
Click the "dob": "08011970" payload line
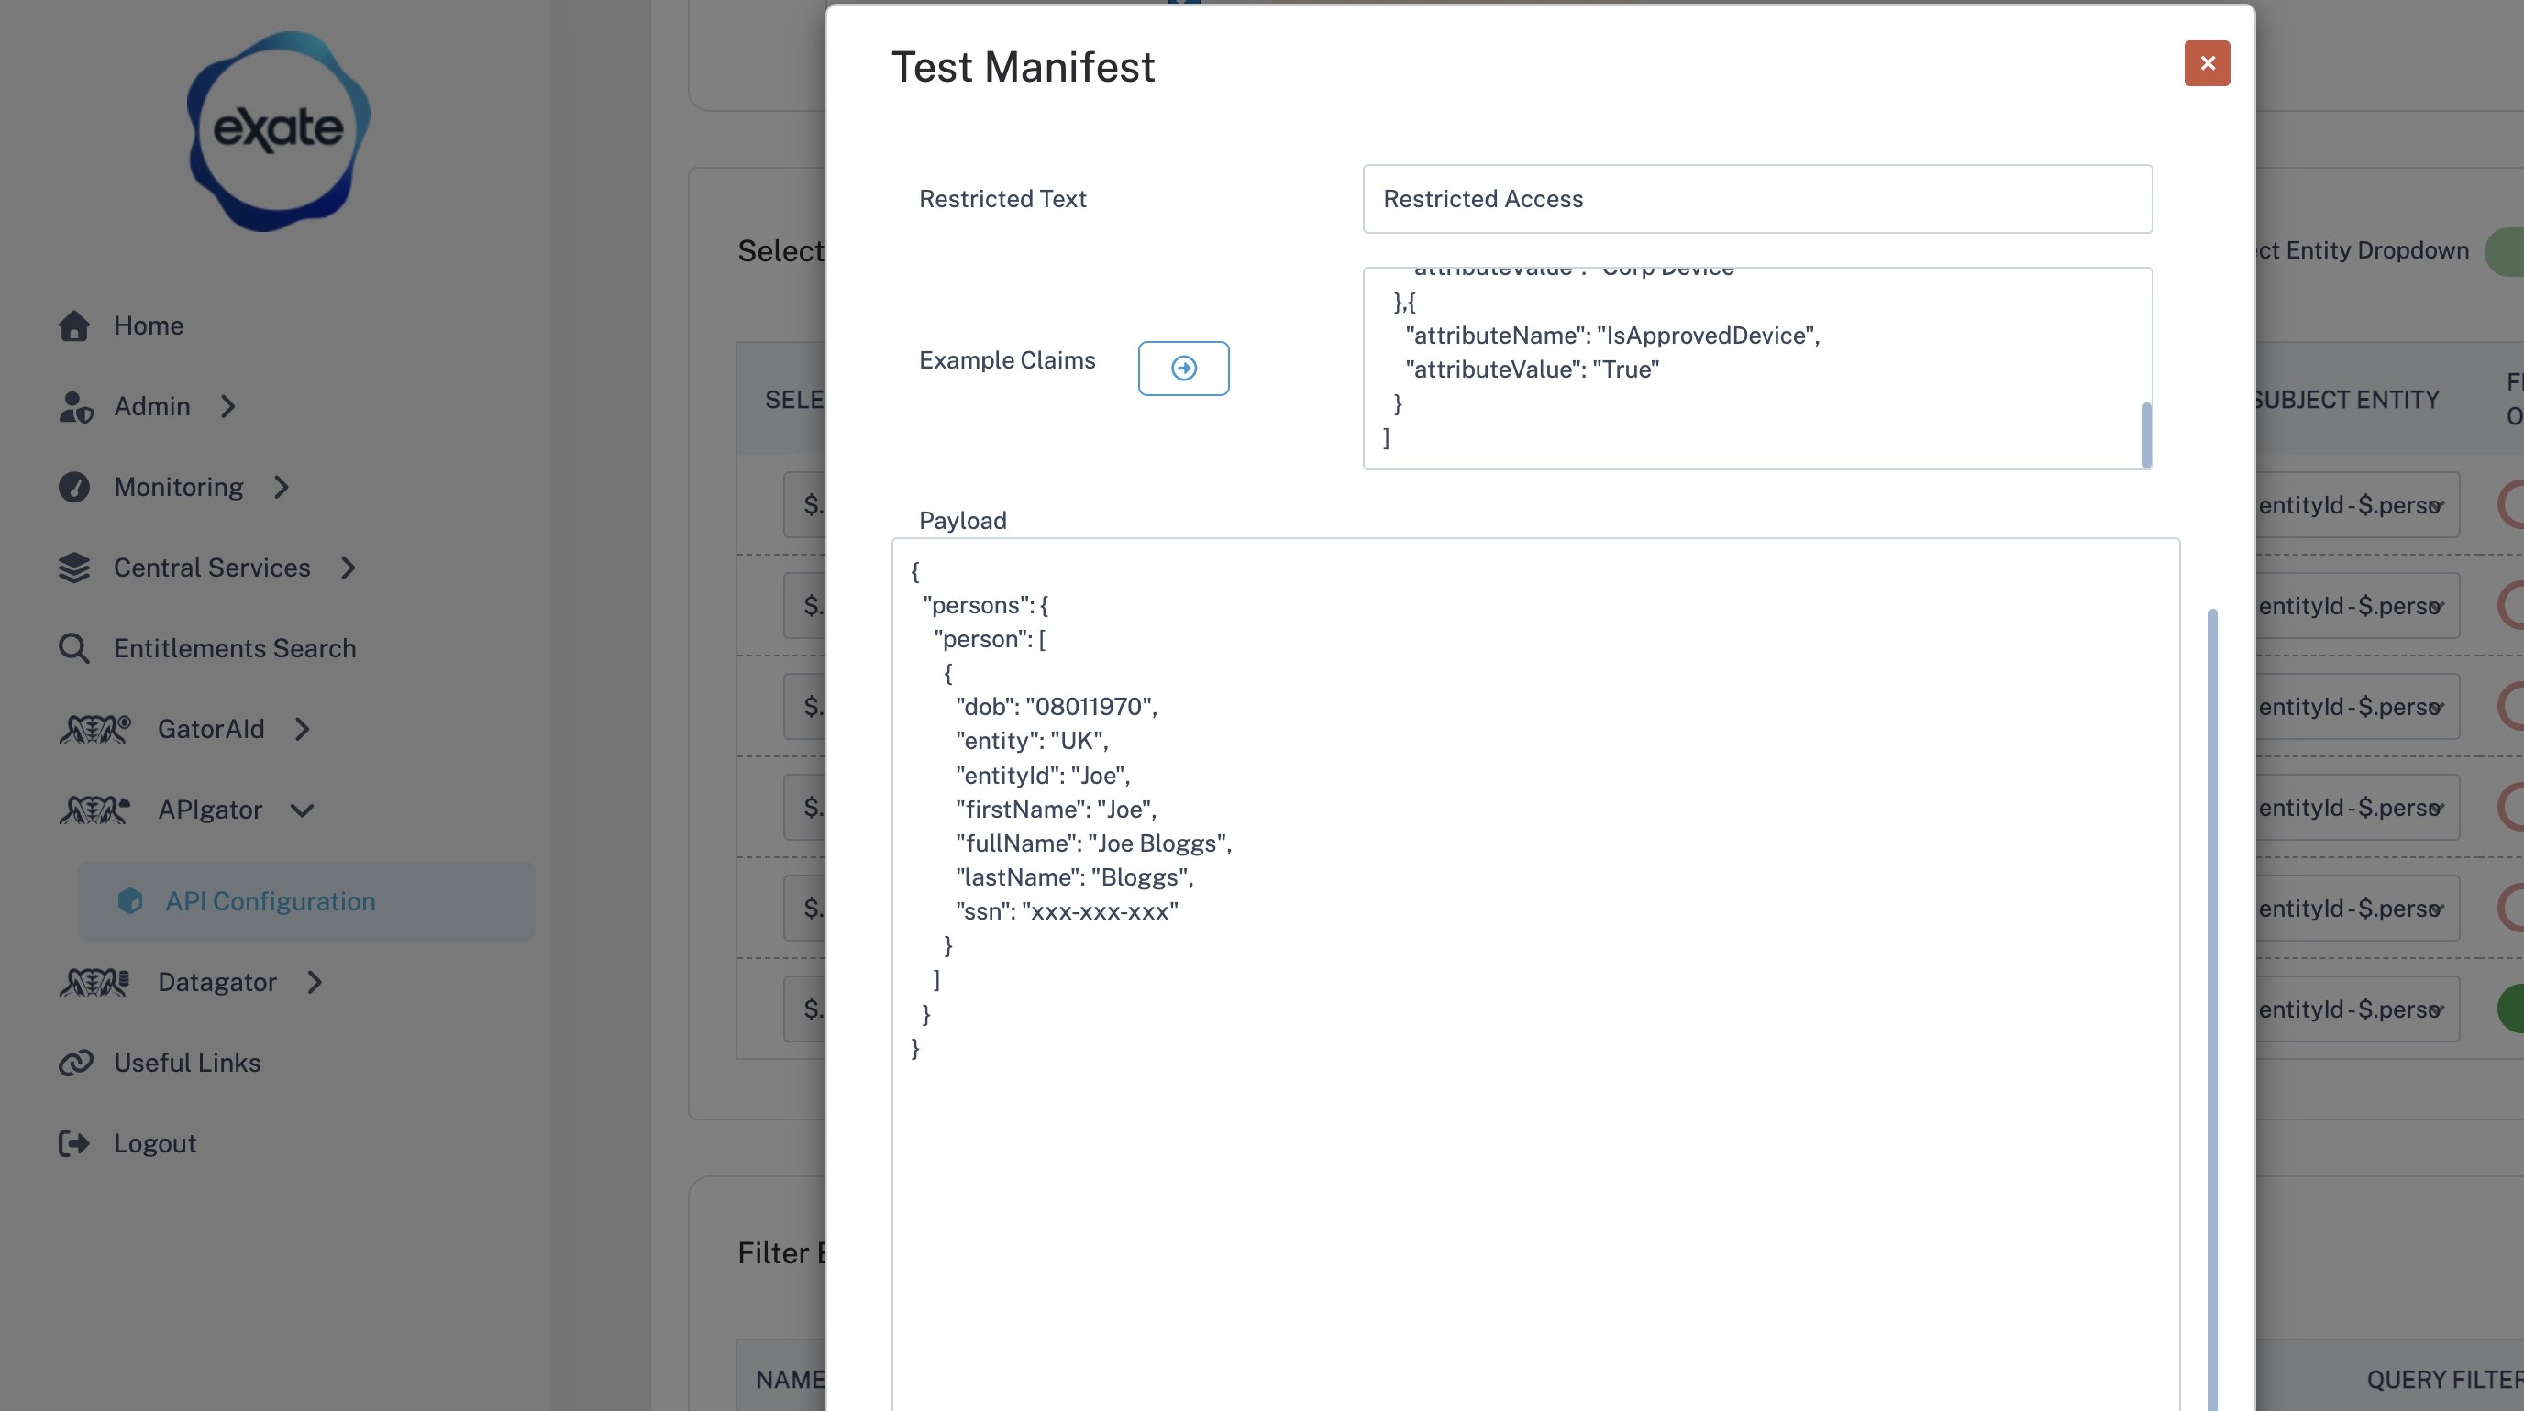point(1057,707)
